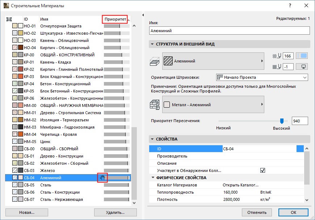The height and width of the screenshot is (220, 315).
Task: Click the hatch icon of СБ-01 Дерево - Конструкции
Action: click(x=15, y=156)
